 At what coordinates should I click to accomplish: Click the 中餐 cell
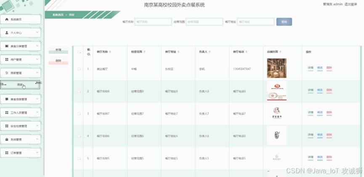pyautogui.click(x=134, y=69)
